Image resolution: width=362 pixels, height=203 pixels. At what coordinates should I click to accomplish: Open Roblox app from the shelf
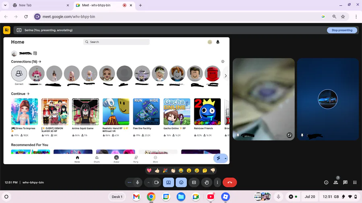(225, 197)
